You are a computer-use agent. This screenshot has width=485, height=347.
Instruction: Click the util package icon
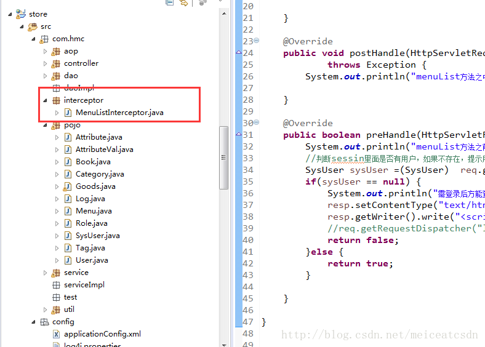pyautogui.click(x=55, y=309)
